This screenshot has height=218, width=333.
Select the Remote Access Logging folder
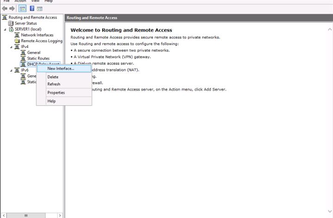click(42, 41)
